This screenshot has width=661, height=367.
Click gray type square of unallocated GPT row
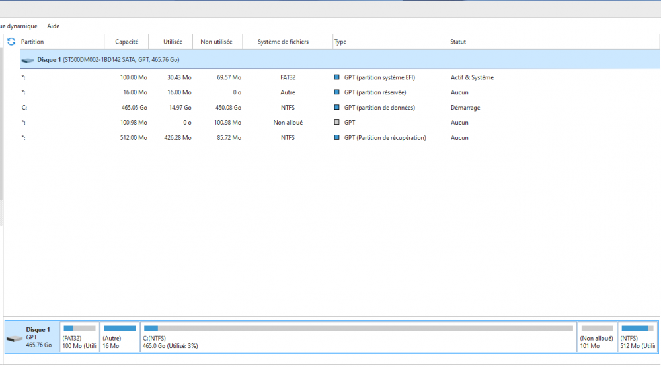tap(337, 123)
